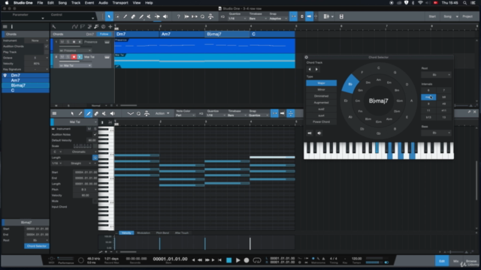The image size is (481, 270).
Task: Toggle record arm on the Mai Tai track
Action: [x=74, y=57]
